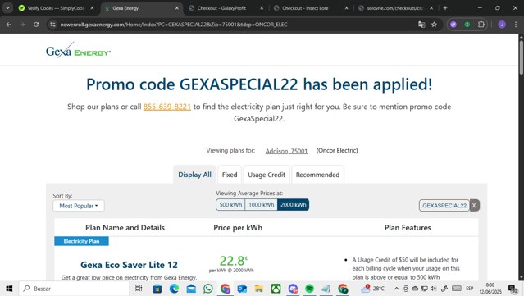This screenshot has height=296, width=524.
Task: Open the Most Popular sort dropdown
Action: 79,206
